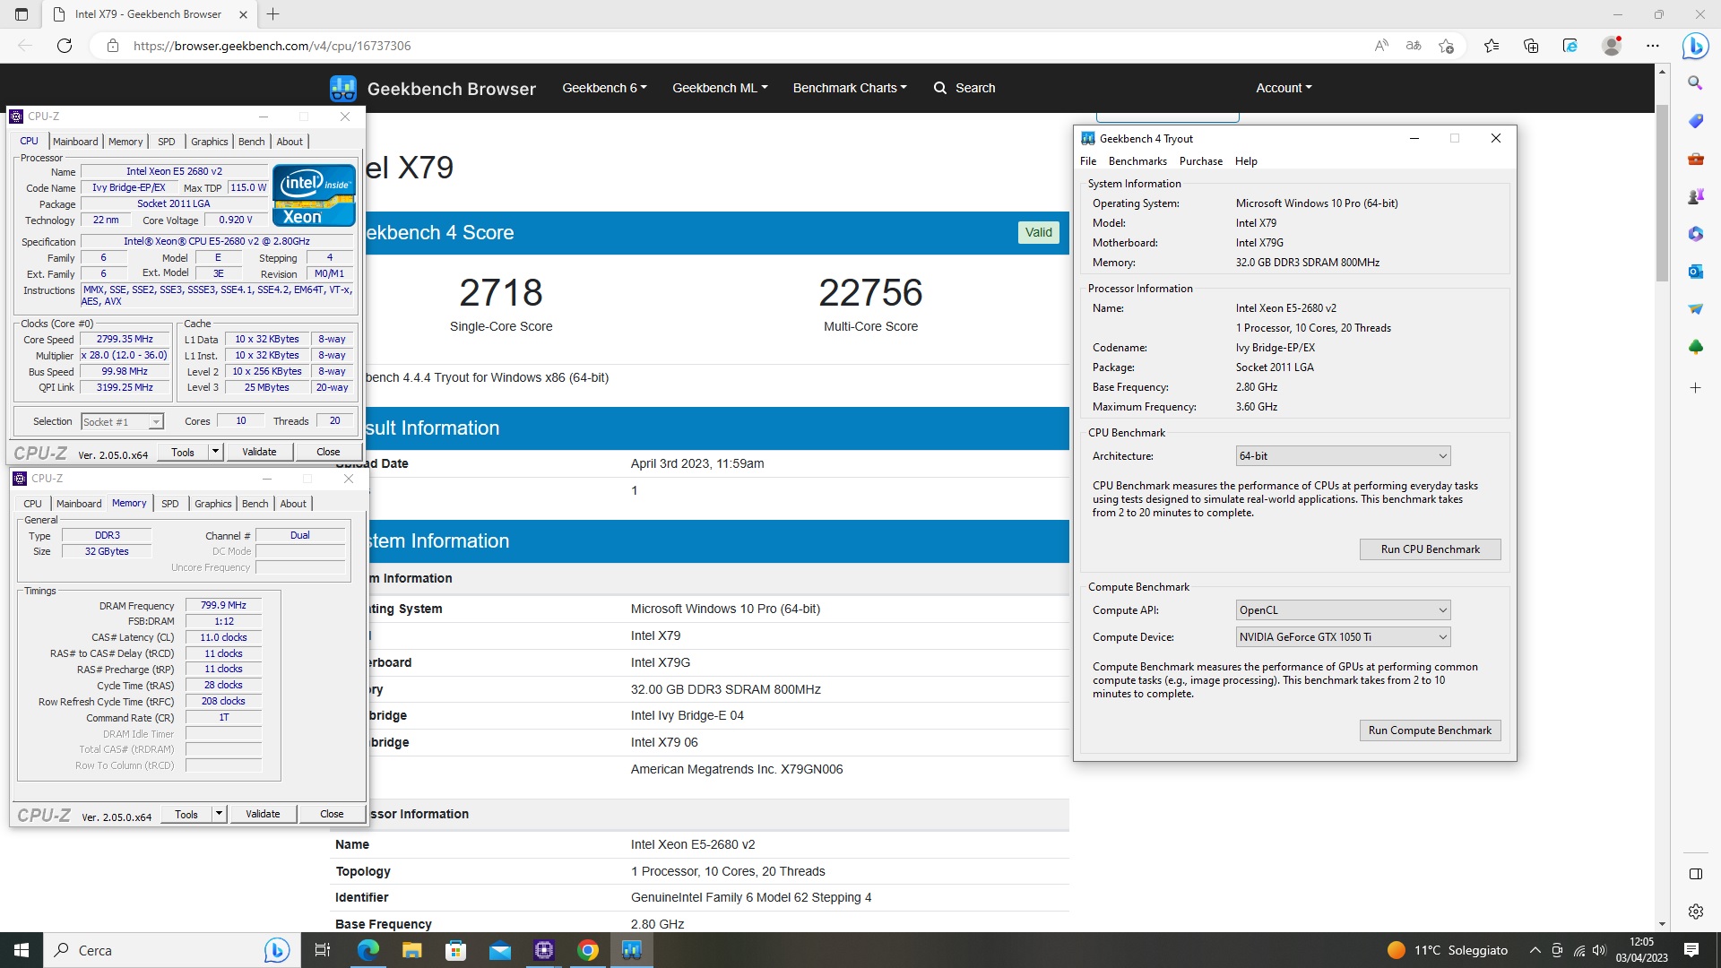Image resolution: width=1721 pixels, height=968 pixels.
Task: Switch to Mainboard tab in upper CPU-Z
Action: click(75, 142)
